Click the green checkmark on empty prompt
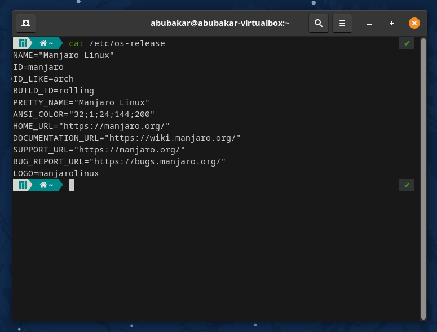The width and height of the screenshot is (437, 332). 407,185
